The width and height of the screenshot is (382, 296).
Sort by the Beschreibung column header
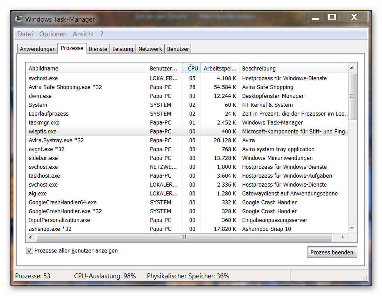tap(294, 68)
